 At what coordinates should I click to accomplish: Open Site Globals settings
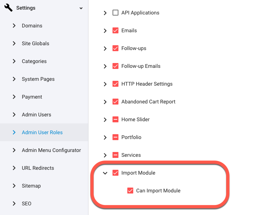tap(36, 43)
